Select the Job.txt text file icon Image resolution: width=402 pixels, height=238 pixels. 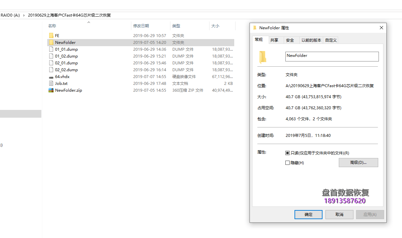pos(51,83)
